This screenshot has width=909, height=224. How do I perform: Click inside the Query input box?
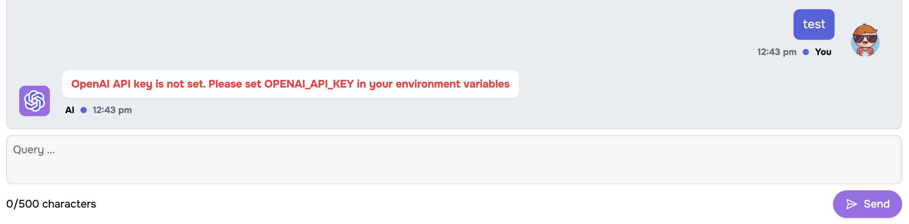(454, 160)
